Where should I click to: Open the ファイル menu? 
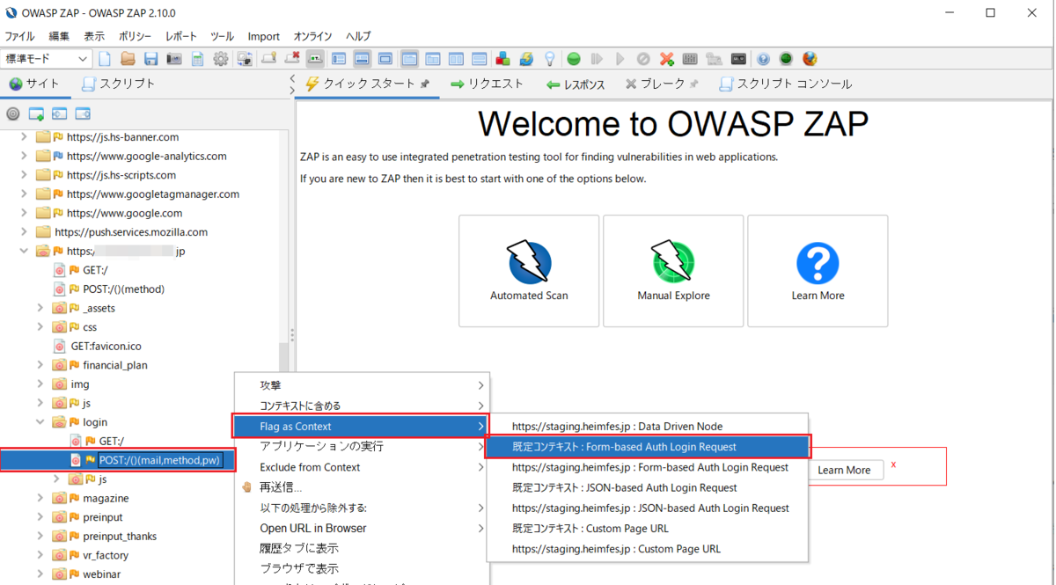coord(20,36)
